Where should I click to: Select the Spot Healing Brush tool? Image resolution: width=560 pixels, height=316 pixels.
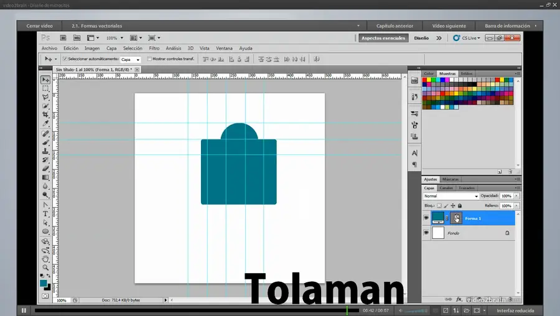(x=45, y=134)
